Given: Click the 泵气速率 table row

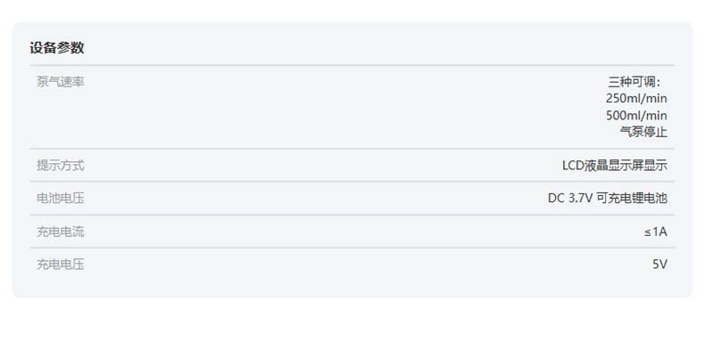Looking at the screenshot, I should pos(352,107).
